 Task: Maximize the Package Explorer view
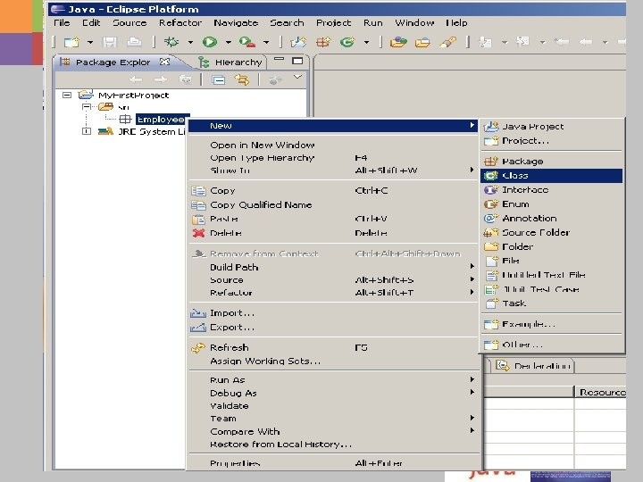pyautogui.click(x=297, y=61)
